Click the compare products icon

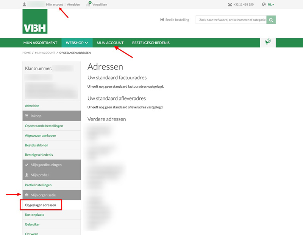[x=88, y=5]
